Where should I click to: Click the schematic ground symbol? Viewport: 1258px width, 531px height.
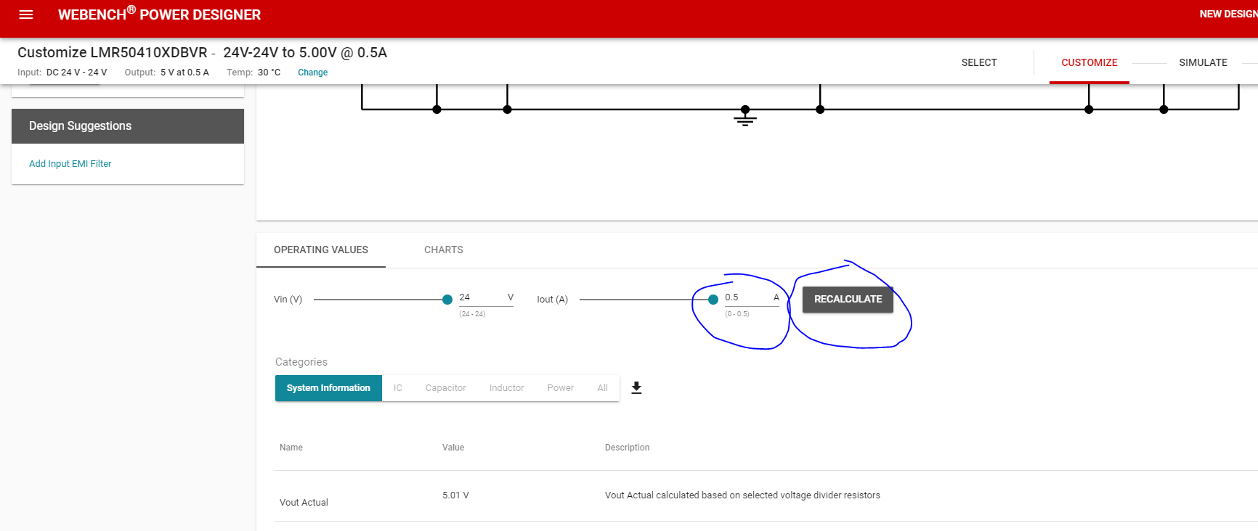click(745, 116)
